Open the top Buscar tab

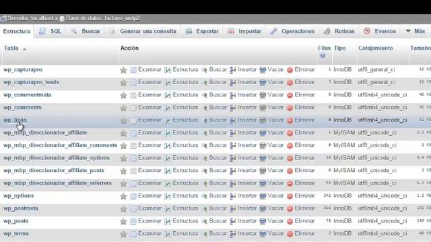[x=91, y=32]
